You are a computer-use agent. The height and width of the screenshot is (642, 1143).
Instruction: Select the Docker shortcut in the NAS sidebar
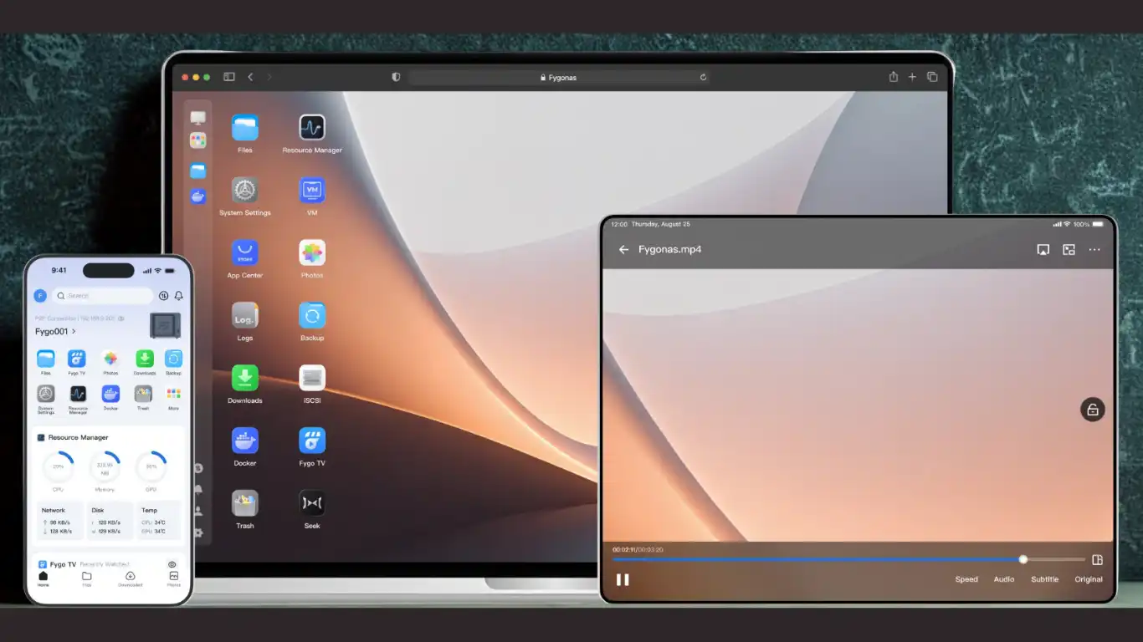pyautogui.click(x=198, y=196)
